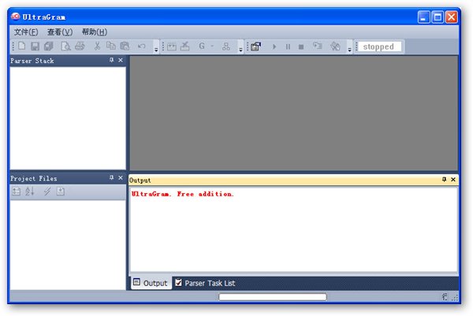Click the icon just left of G button
473x316 pixels.
pos(185,46)
